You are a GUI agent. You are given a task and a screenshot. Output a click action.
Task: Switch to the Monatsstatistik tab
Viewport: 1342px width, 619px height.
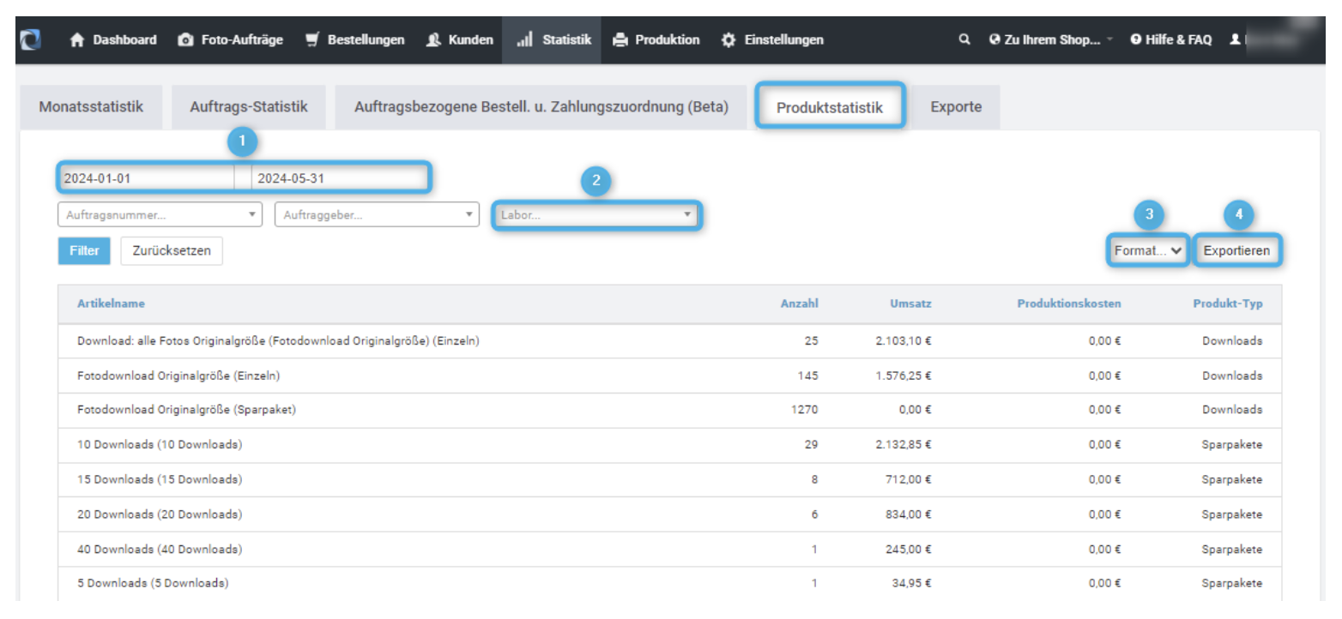click(91, 107)
